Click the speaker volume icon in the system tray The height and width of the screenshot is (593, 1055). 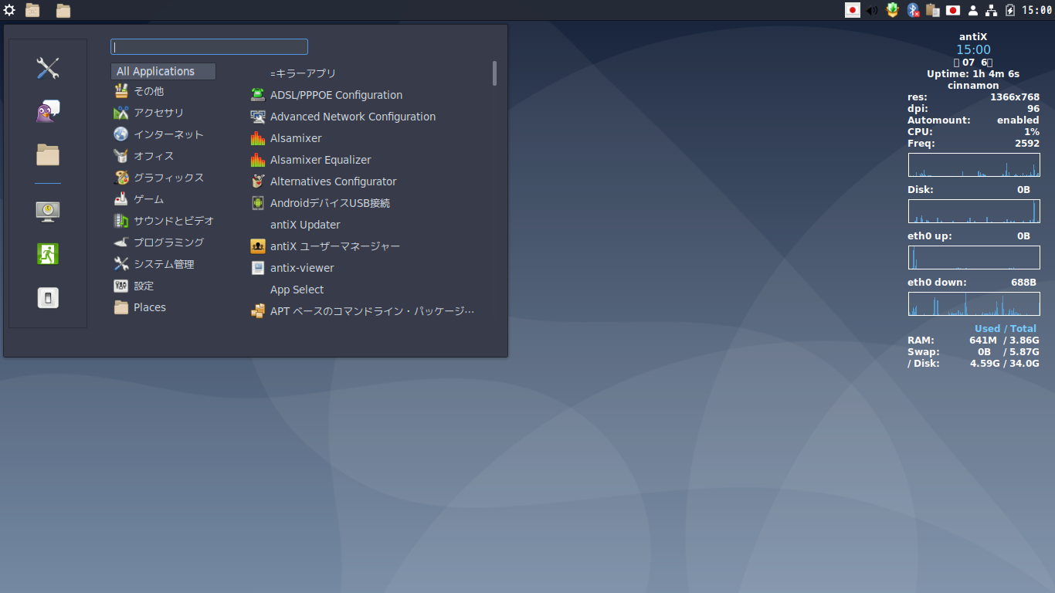[x=873, y=10]
